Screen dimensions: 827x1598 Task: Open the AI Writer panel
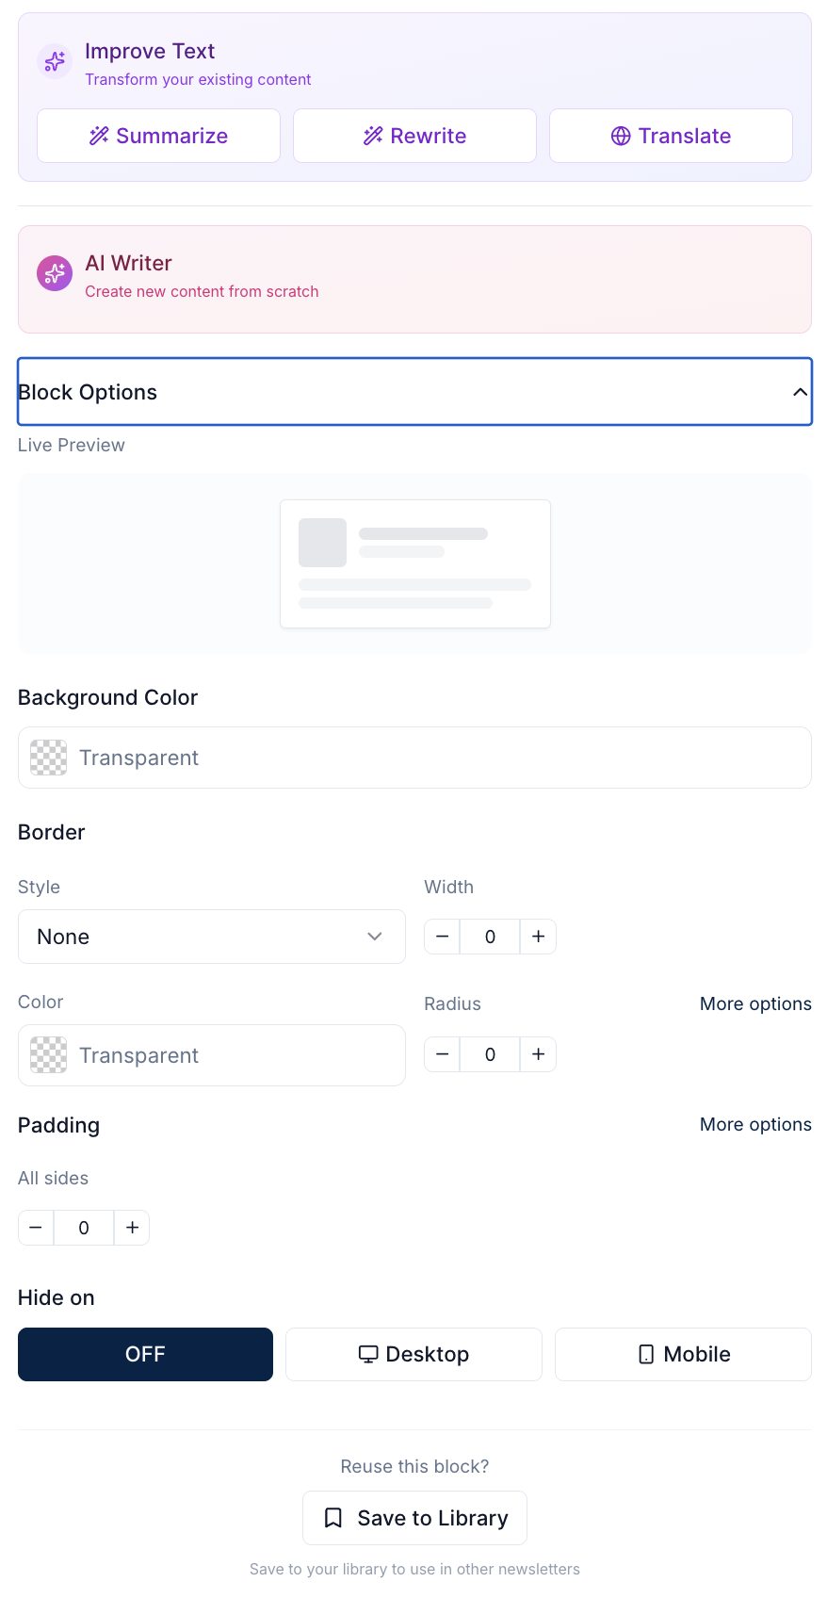414,279
